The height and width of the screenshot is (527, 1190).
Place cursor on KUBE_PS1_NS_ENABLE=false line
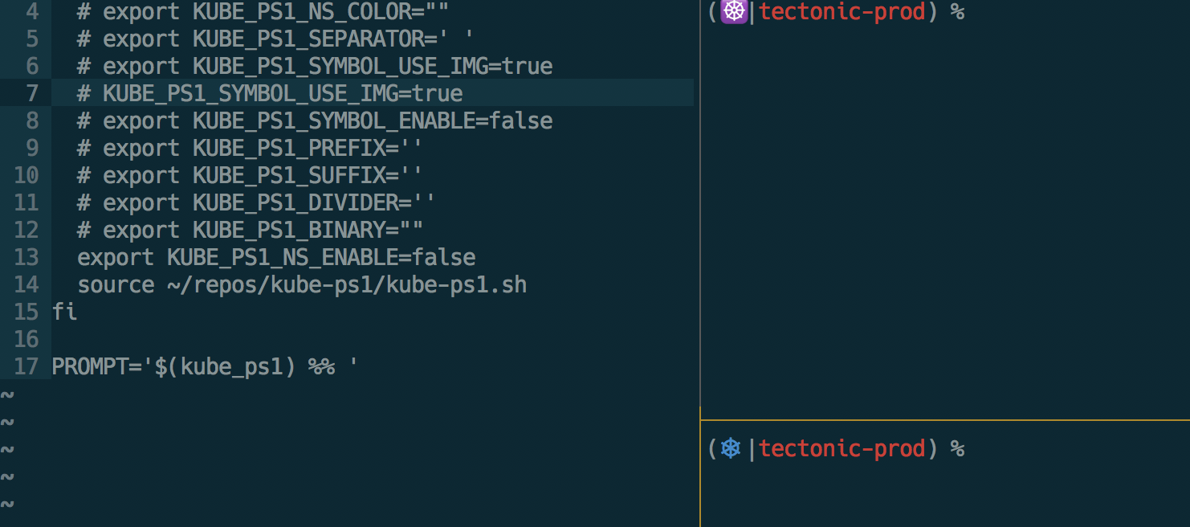[276, 257]
